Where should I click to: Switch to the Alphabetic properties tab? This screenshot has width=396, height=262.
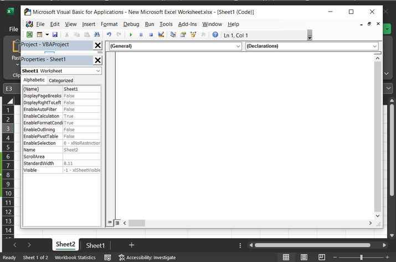coord(34,80)
